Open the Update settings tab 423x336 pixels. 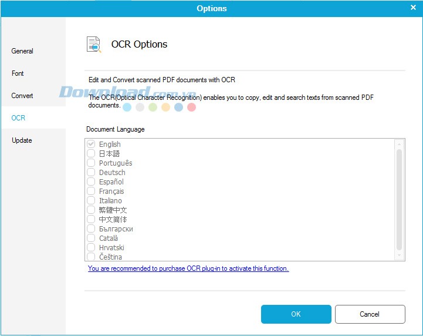pos(22,140)
